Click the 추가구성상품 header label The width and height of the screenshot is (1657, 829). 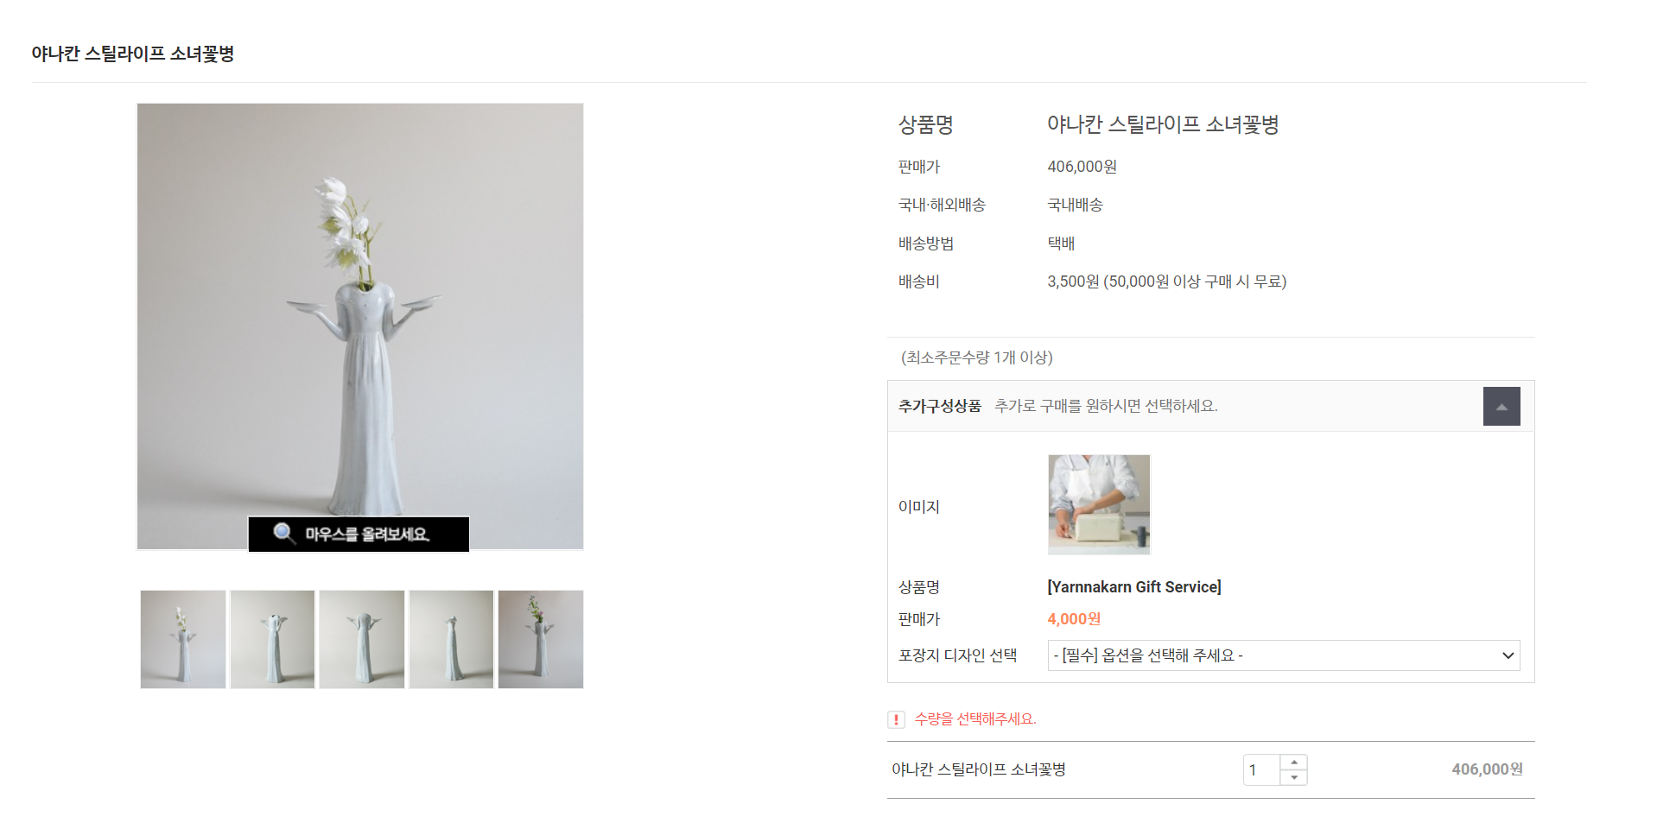click(940, 406)
